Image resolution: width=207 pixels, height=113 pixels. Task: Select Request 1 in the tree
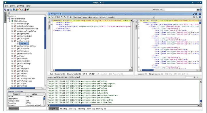[24, 44]
